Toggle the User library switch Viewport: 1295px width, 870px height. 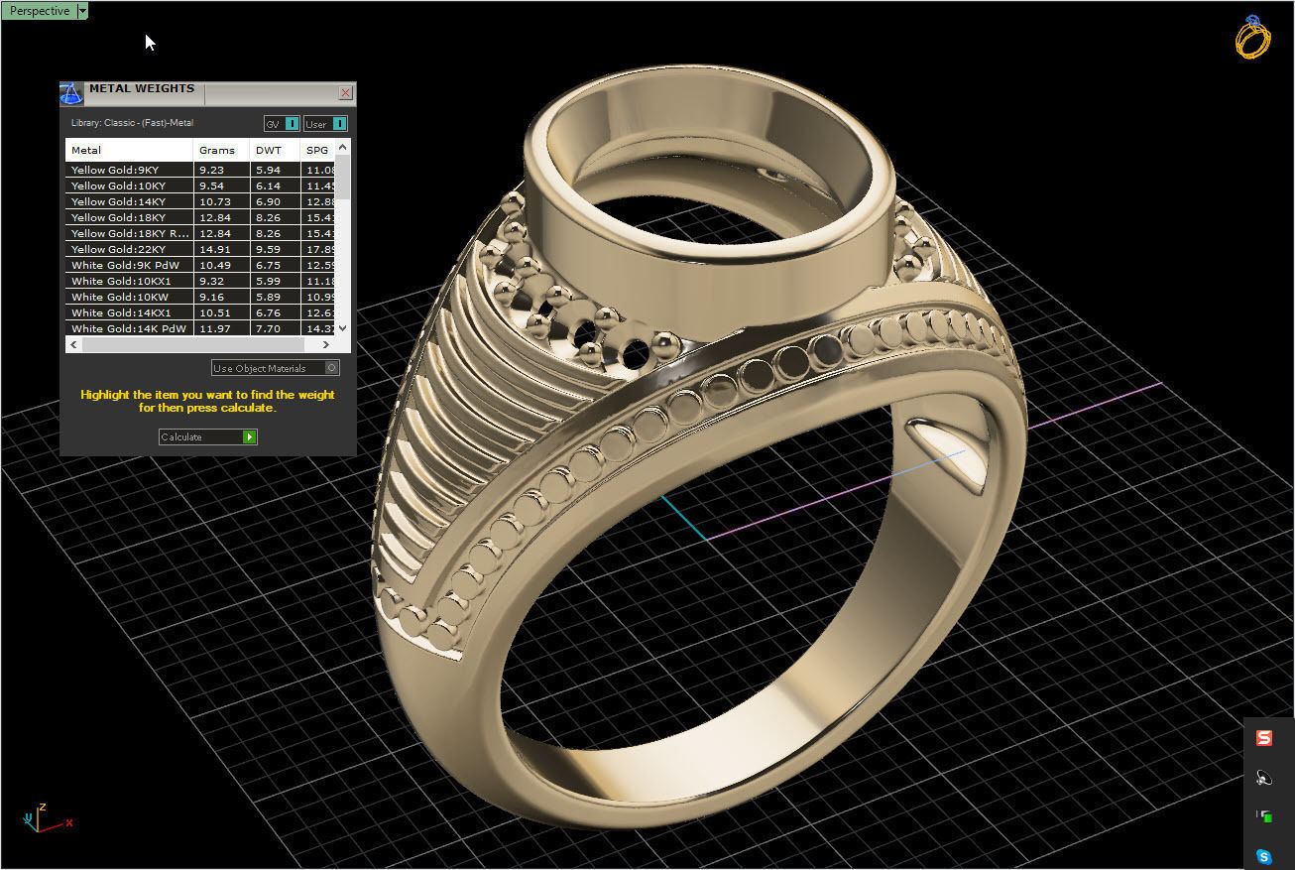pyautogui.click(x=325, y=124)
